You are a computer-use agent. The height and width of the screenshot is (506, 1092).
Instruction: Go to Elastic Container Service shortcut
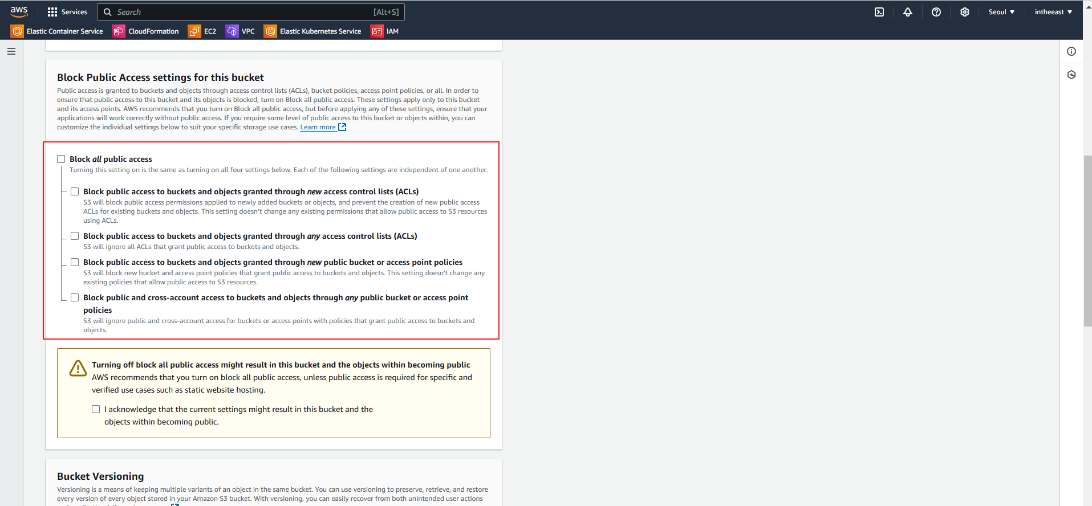coord(65,31)
